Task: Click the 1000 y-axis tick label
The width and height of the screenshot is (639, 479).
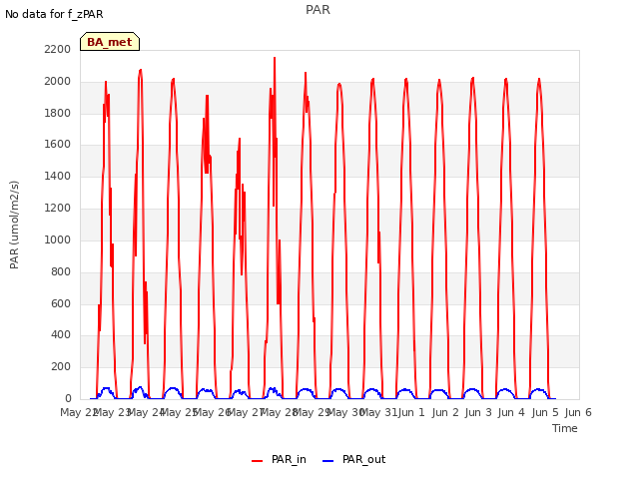Action: (58, 239)
